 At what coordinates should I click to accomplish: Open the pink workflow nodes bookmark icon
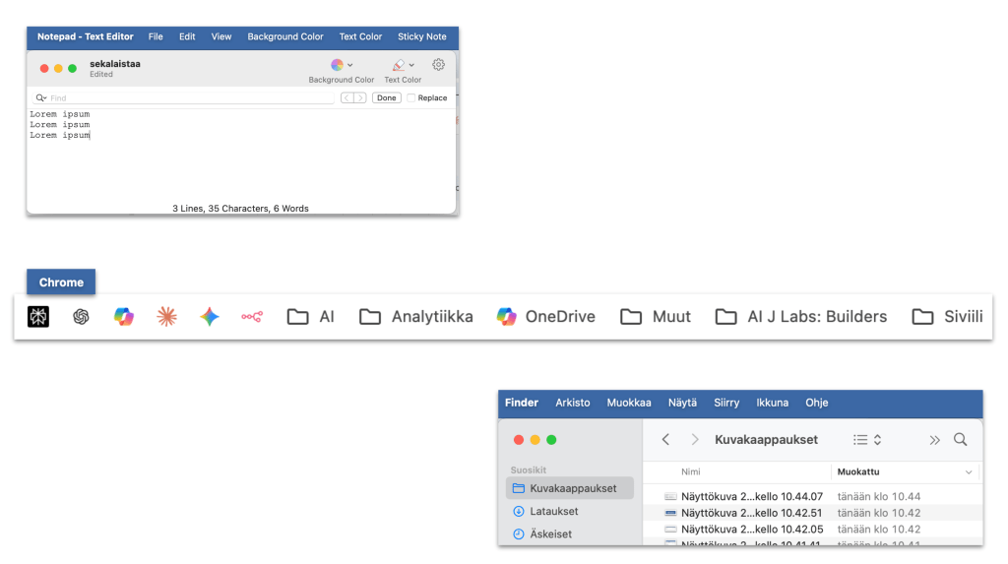[252, 317]
